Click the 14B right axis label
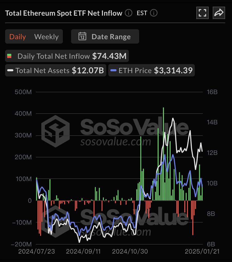The image size is (232, 262). click(212, 122)
